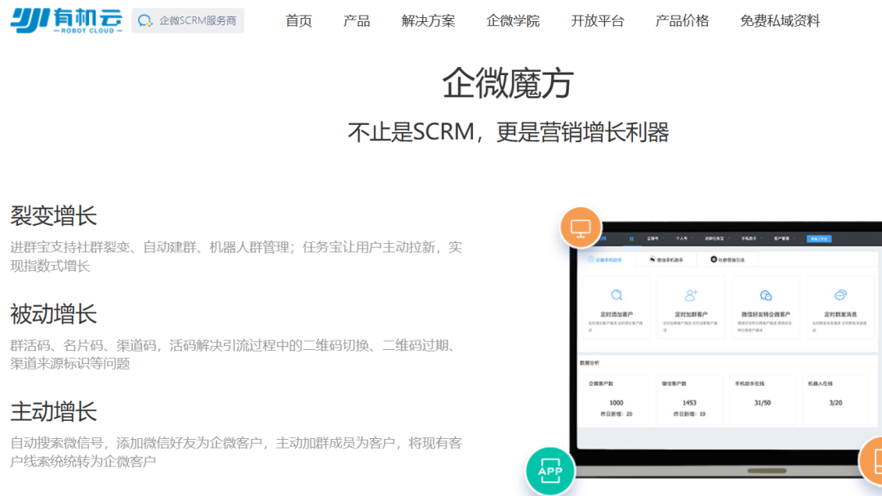Viewport: 882px width, 496px height.
Task: Click the 微信客户数 value 1453
Action: click(x=689, y=403)
